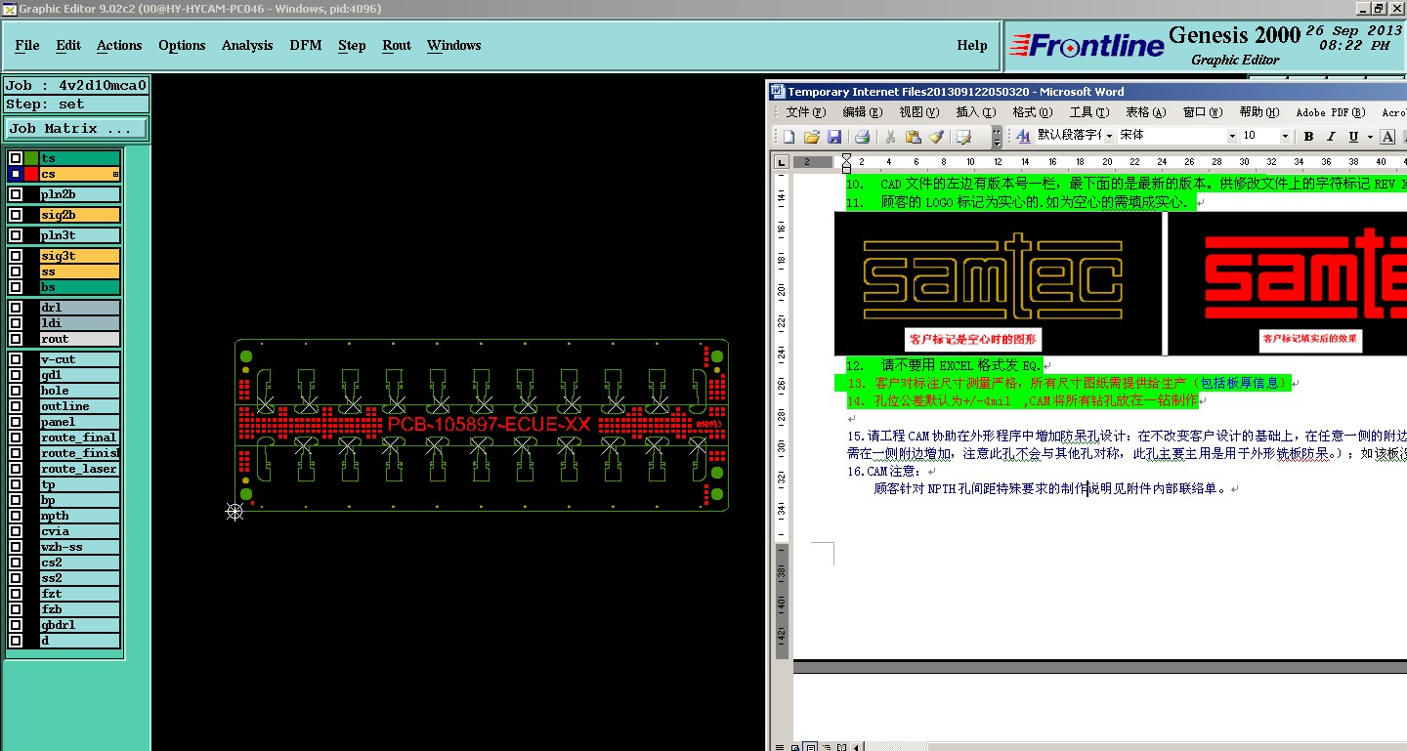Viewport: 1407px width, 751px height.
Task: Select the Format Painter brush in Word
Action: coord(936,137)
